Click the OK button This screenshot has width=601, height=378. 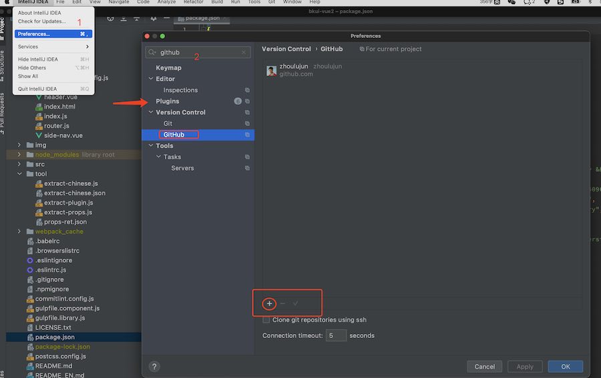point(566,367)
